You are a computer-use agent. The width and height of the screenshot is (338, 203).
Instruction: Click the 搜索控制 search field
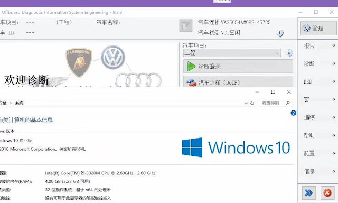click(276, 103)
